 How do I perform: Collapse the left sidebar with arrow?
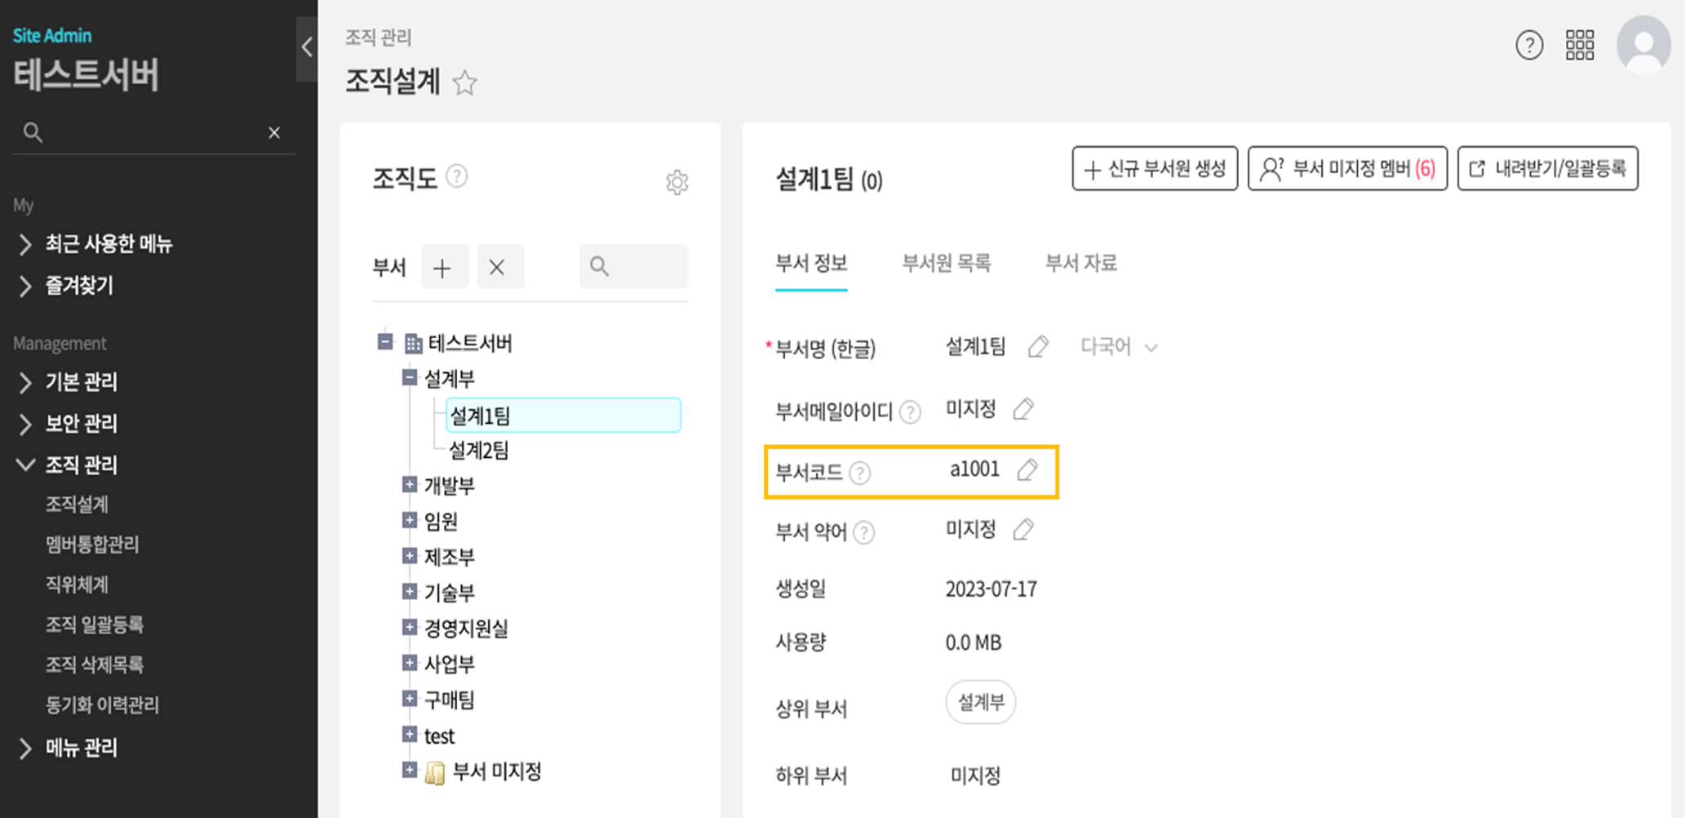[x=307, y=47]
